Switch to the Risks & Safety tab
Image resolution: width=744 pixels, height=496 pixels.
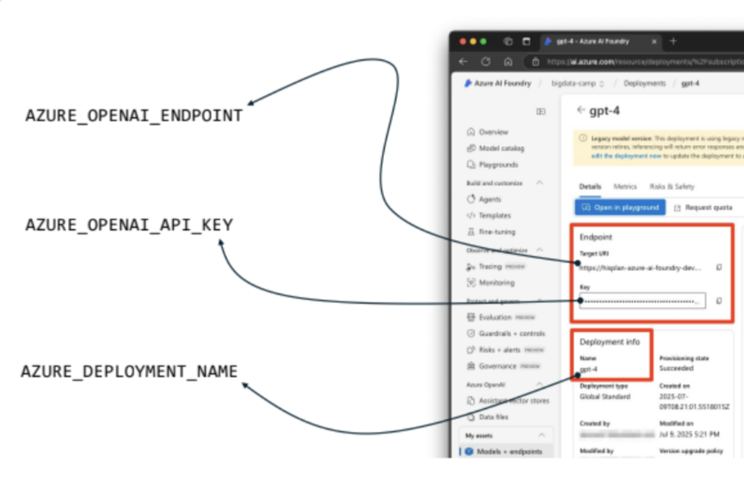pos(671,186)
